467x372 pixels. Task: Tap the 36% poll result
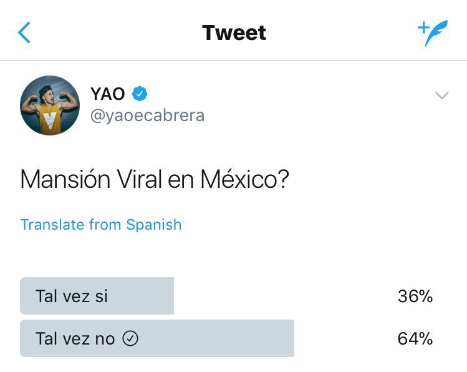415,296
